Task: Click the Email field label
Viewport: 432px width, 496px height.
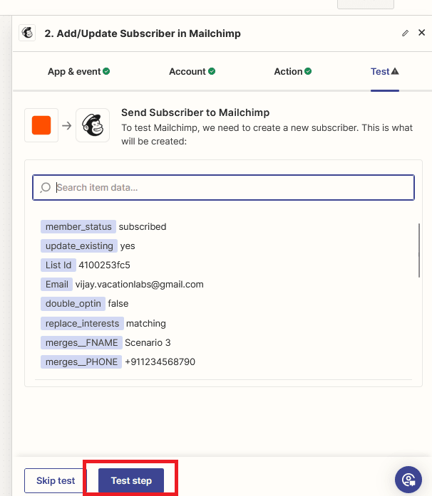Action: pyautogui.click(x=57, y=285)
